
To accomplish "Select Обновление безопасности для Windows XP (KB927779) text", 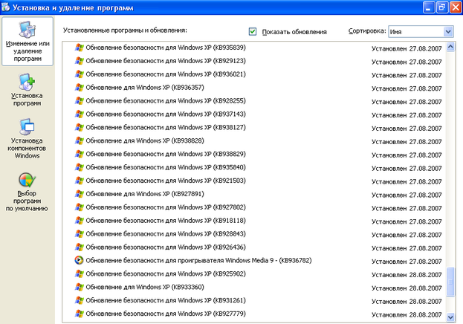I will pos(166,314).
